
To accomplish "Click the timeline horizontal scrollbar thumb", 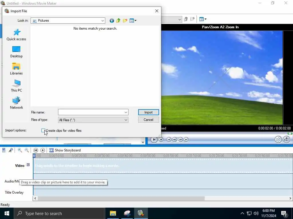I will coord(121,198).
